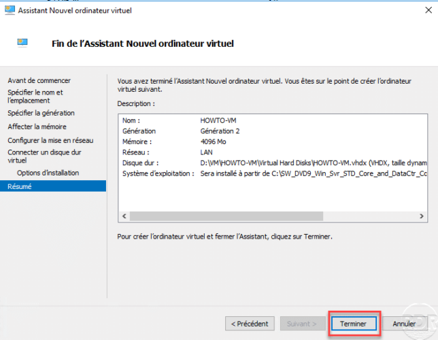Go to the Spécifier la génération step
Screen dimensions: 438x340
click(x=41, y=113)
